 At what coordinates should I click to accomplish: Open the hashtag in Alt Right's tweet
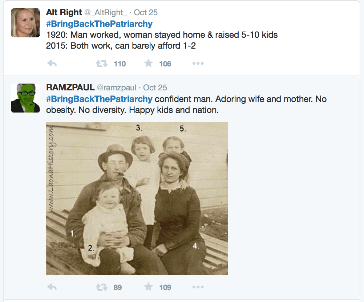point(99,24)
